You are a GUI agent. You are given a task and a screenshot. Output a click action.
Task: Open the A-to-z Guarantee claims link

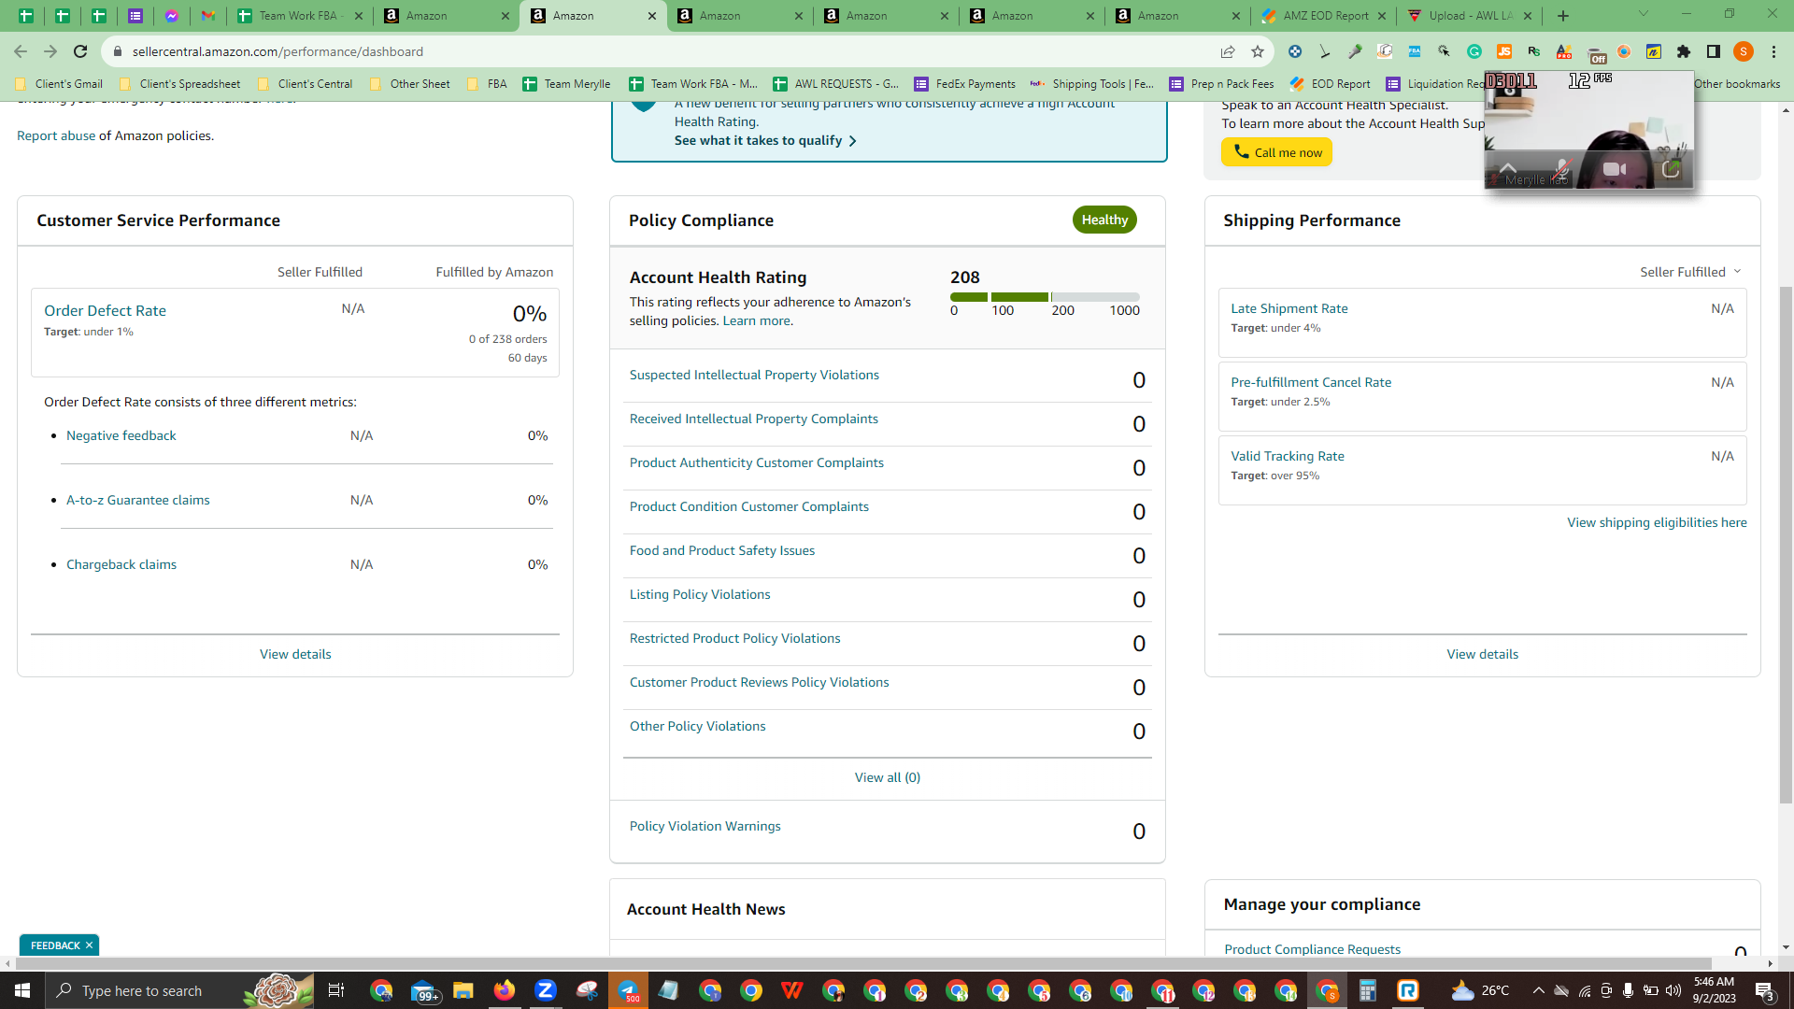coord(138,500)
